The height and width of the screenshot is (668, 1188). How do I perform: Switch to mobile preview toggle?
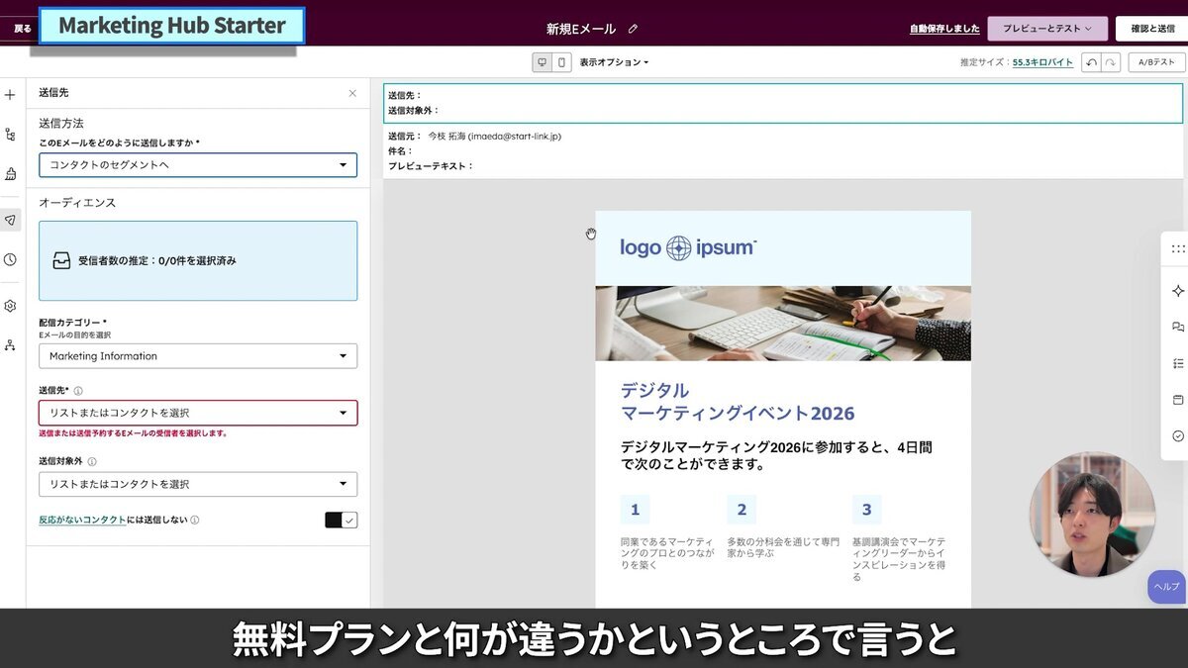click(560, 61)
